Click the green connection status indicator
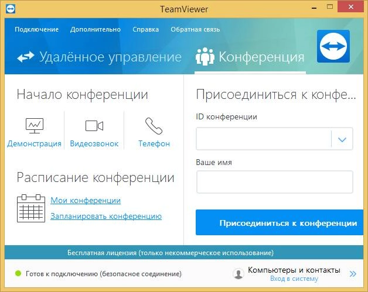Viewport: 368px width, 292px height. tap(18, 273)
